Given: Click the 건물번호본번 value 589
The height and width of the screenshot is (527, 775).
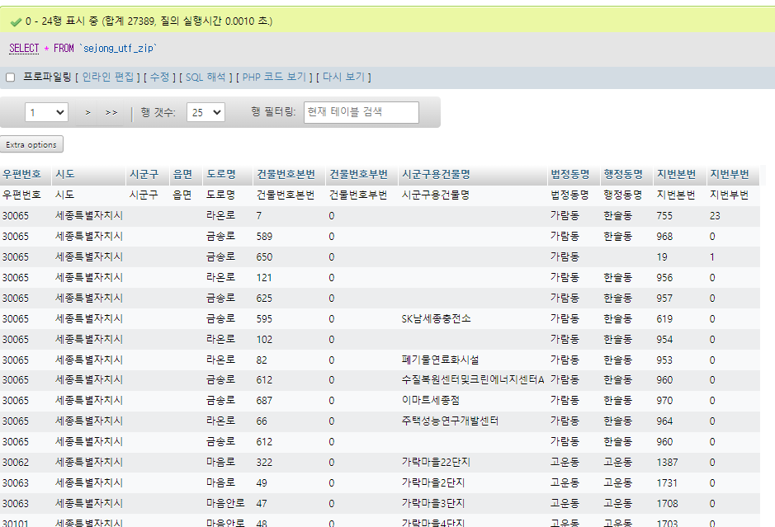Looking at the screenshot, I should point(264,237).
